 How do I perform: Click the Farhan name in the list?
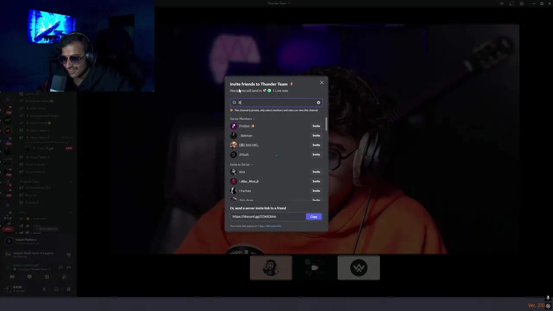click(x=245, y=191)
